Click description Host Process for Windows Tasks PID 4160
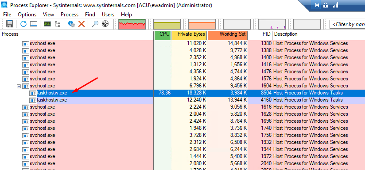The width and height of the screenshot is (365, 170). (x=308, y=100)
